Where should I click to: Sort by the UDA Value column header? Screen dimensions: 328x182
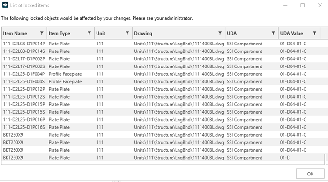click(291, 33)
